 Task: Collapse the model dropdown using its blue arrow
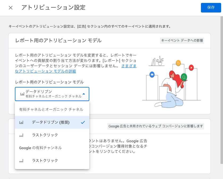coord(84,94)
